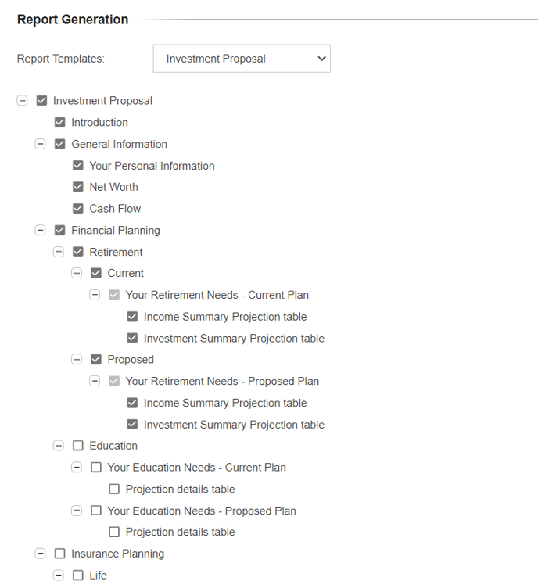Collapse the Retirement branch
This screenshot has height=585, width=538.
[59, 252]
